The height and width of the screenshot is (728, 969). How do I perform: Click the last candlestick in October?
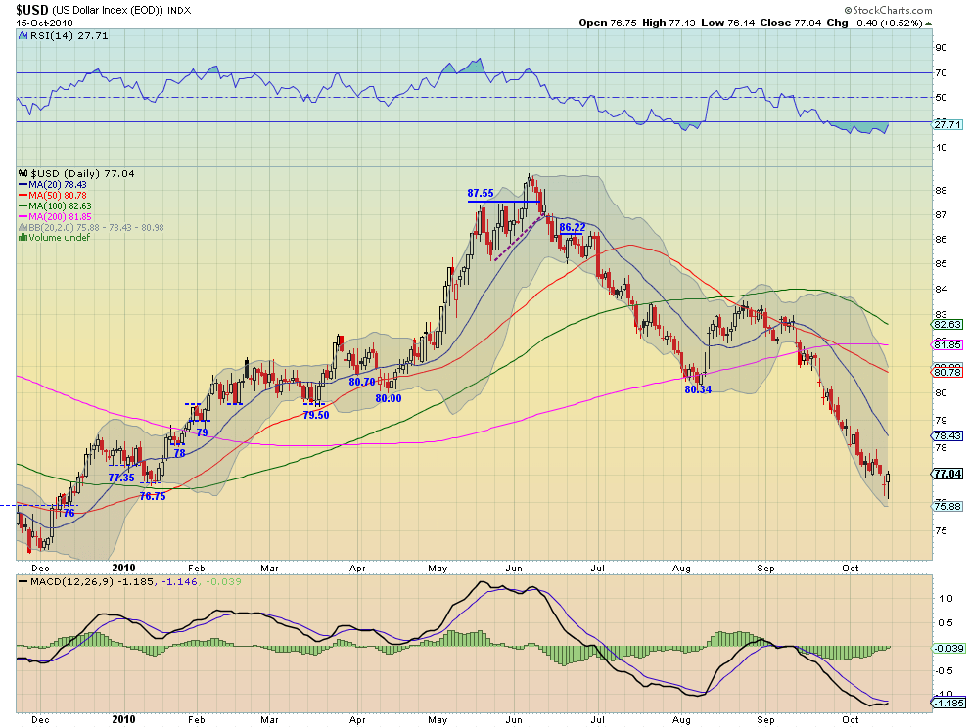pyautogui.click(x=888, y=485)
